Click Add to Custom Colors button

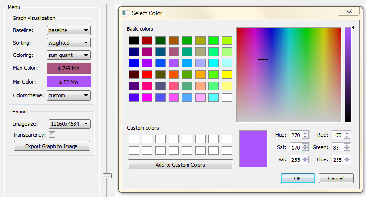(x=180, y=165)
